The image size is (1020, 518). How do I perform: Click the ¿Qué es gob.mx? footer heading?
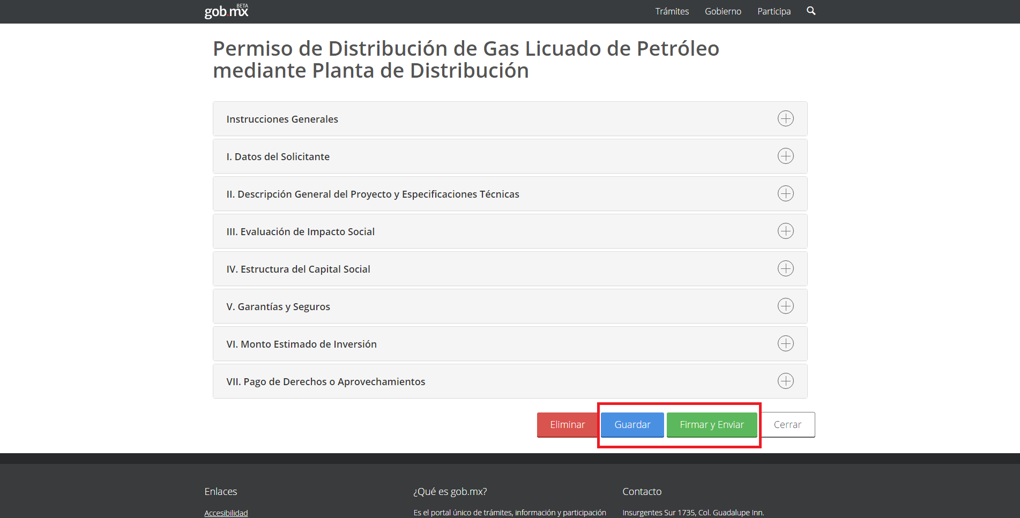pyautogui.click(x=450, y=492)
